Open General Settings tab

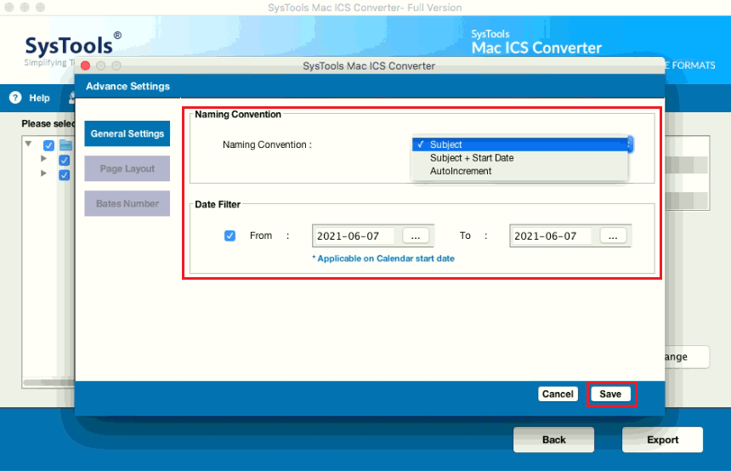point(127,133)
